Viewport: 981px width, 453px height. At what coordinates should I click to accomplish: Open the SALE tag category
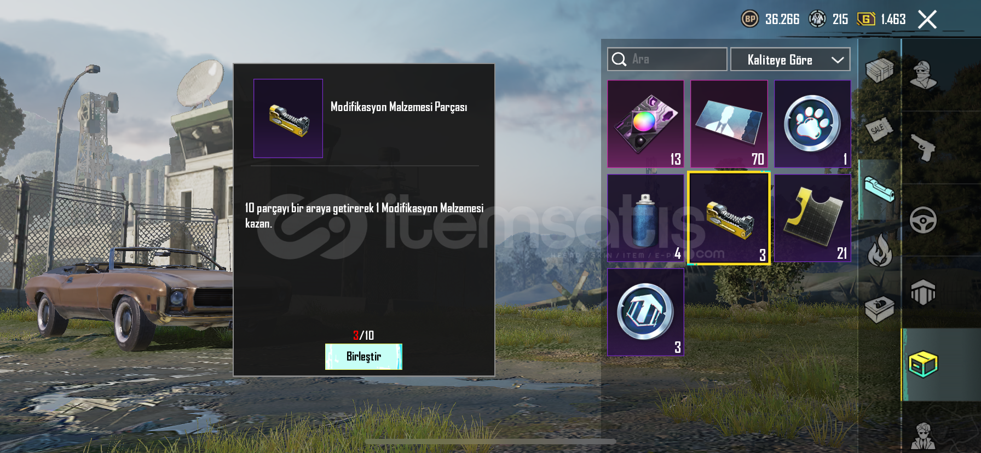879,130
